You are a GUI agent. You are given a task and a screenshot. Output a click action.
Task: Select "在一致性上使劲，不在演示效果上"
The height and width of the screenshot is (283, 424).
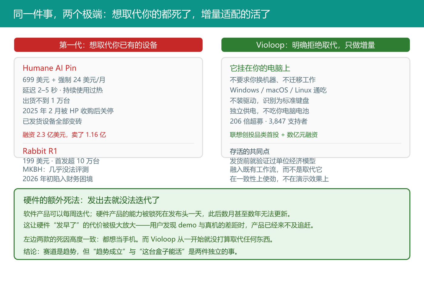pyautogui.click(x=279, y=179)
